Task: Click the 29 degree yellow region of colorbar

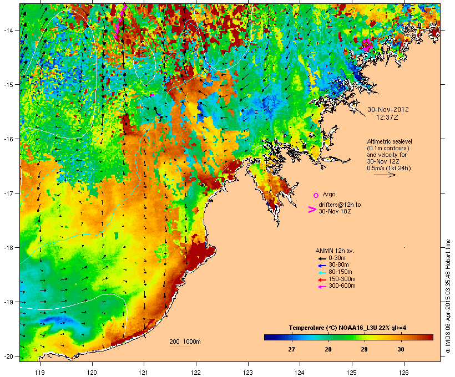Action: [x=364, y=337]
